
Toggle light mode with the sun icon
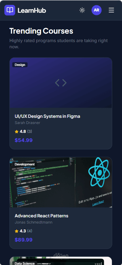(x=82, y=10)
